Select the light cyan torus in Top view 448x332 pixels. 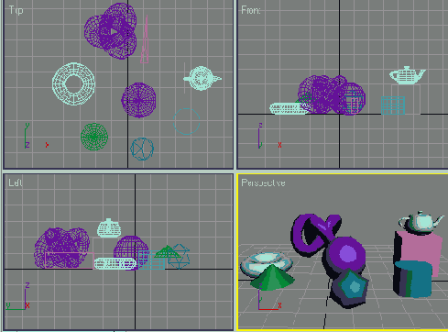[x=73, y=83]
